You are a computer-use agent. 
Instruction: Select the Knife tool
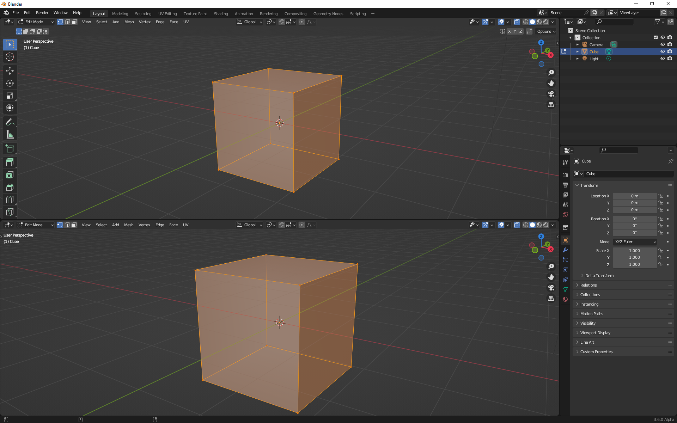tap(10, 212)
